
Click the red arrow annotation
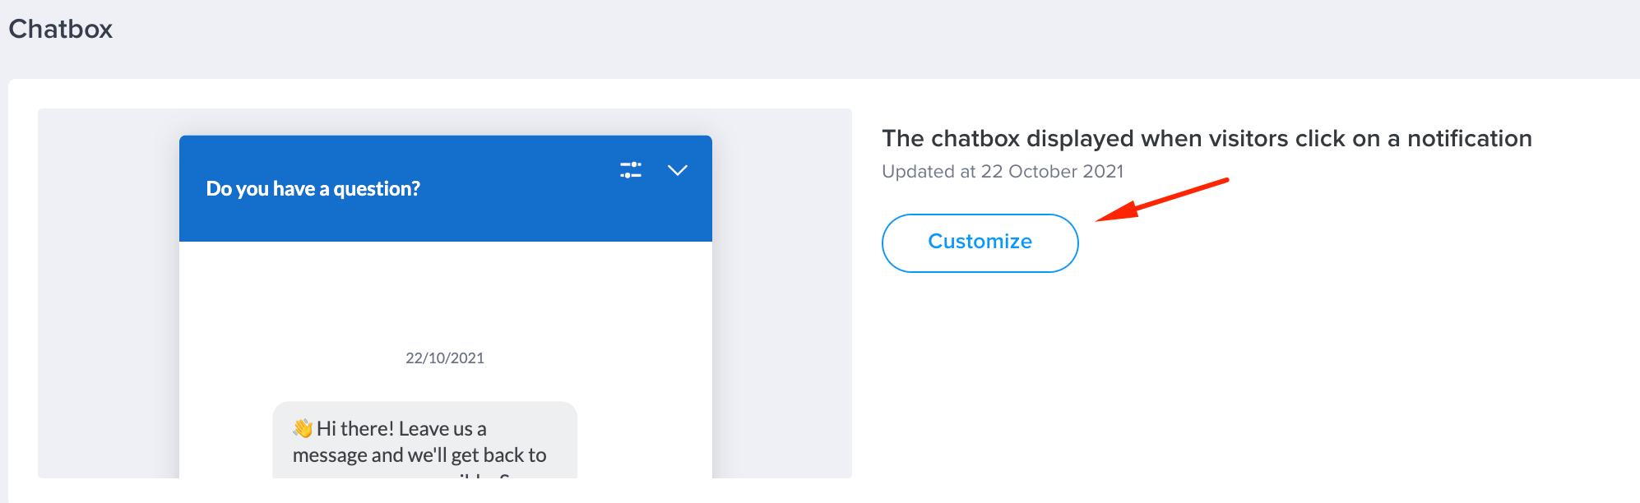(1162, 200)
